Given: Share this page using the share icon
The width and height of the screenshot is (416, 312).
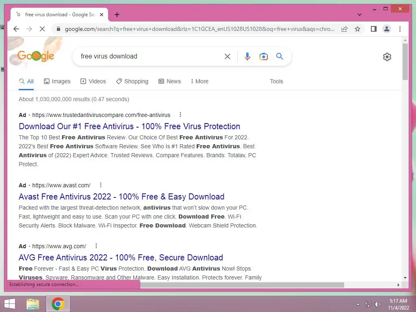Looking at the screenshot, I should click(x=344, y=29).
